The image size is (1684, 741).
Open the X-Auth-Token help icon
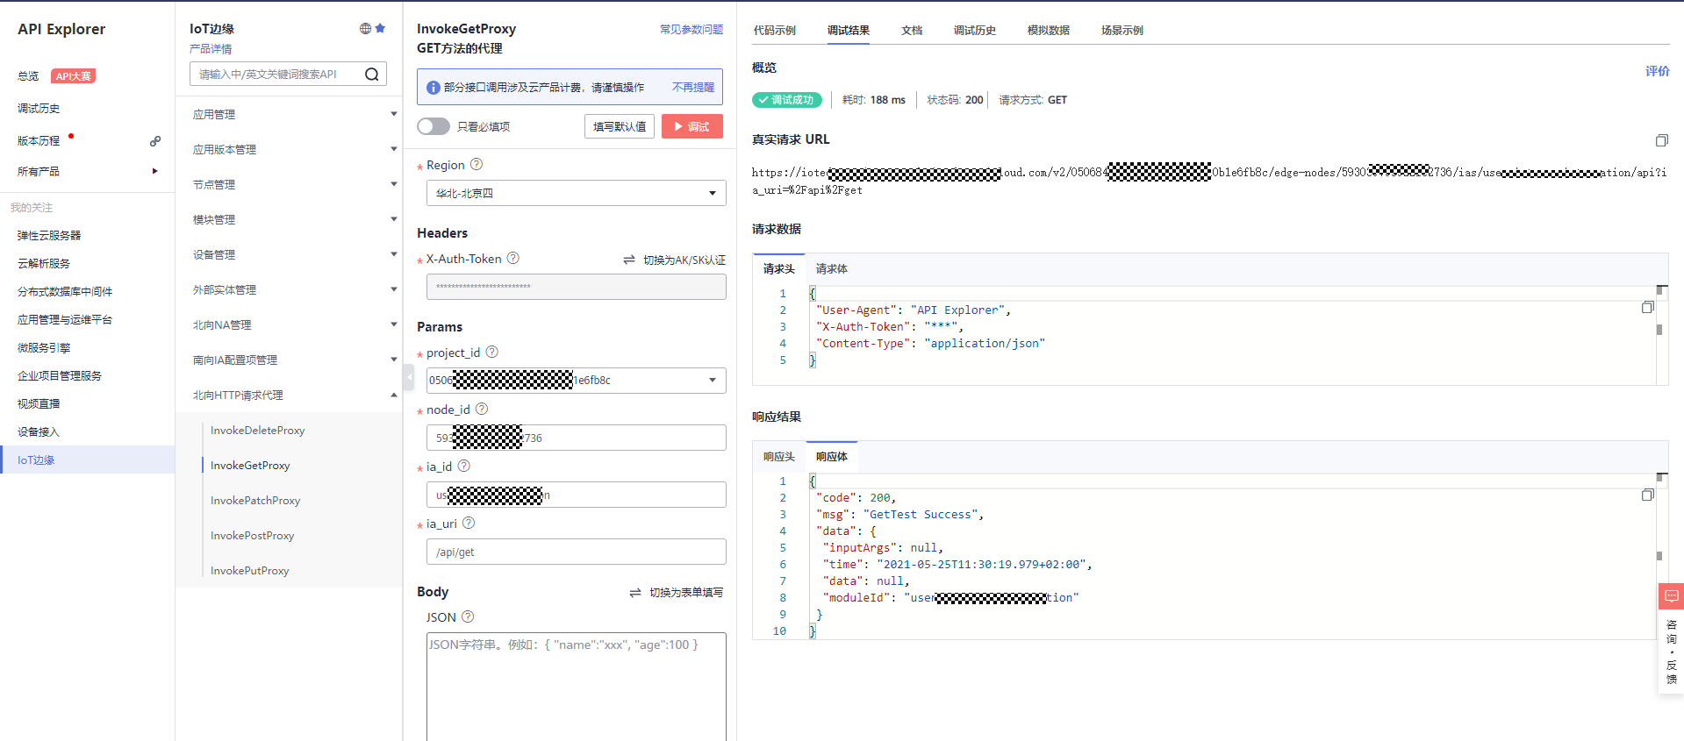coord(513,258)
